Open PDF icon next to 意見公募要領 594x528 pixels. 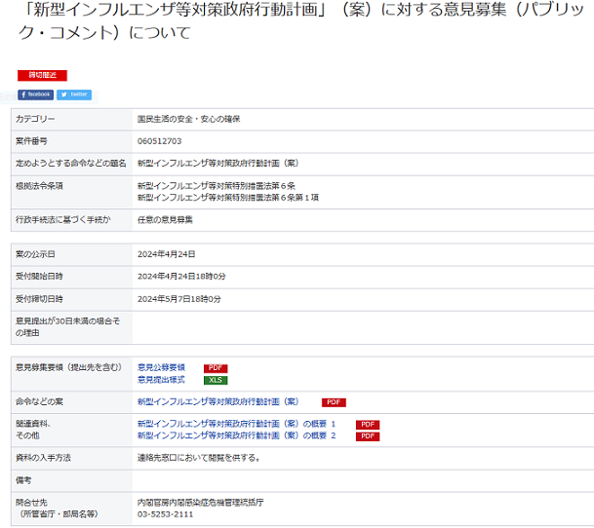click(x=215, y=368)
